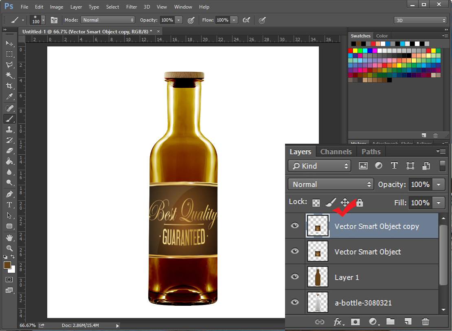Select the Move tool
The height and width of the screenshot is (331, 452).
pos(9,43)
